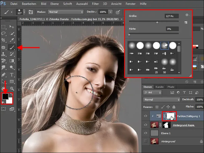
Task: Toggle Quick Mask mode
Action: coord(3,109)
